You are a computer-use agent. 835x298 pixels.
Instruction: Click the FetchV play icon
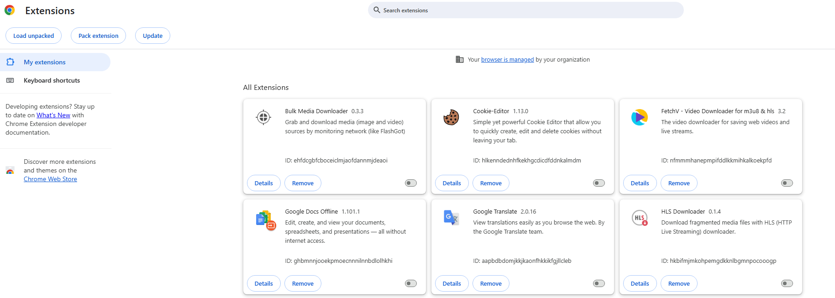(x=640, y=117)
